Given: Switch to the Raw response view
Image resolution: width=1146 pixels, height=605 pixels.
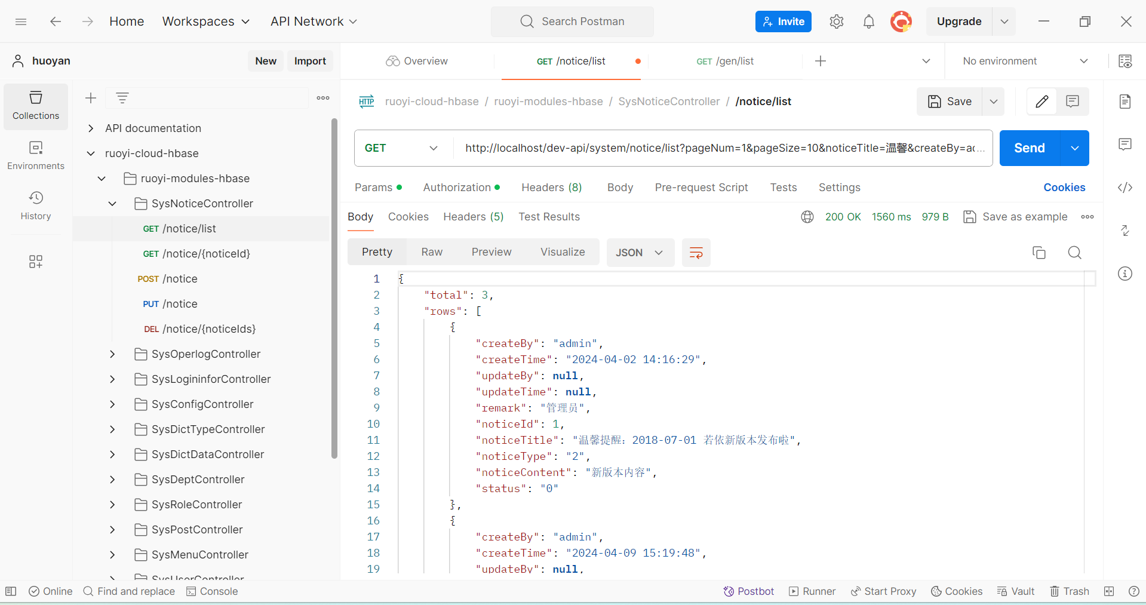Looking at the screenshot, I should pos(431,252).
